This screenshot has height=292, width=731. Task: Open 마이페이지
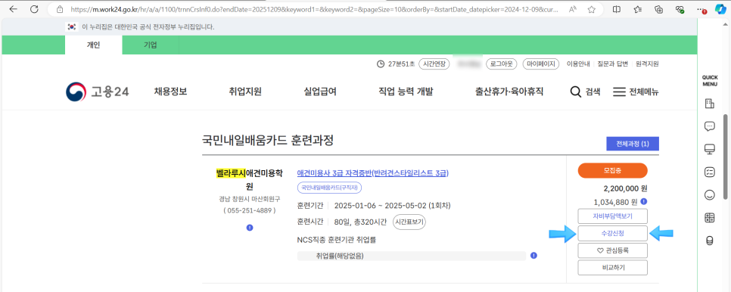point(541,64)
